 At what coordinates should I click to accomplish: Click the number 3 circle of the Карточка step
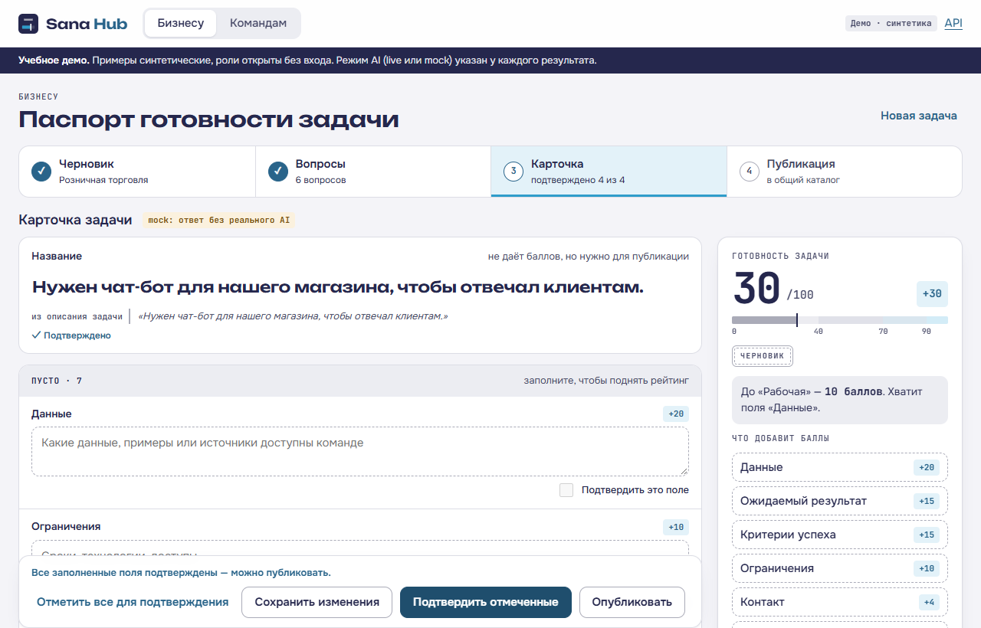point(513,172)
